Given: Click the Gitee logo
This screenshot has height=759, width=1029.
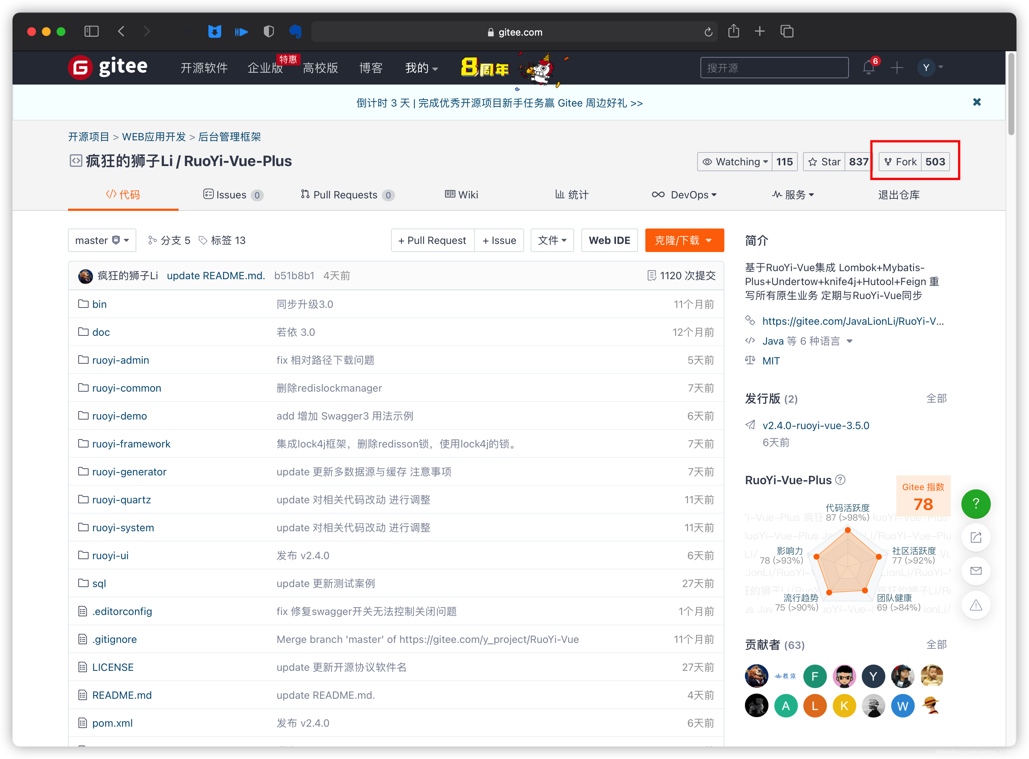Looking at the screenshot, I should pos(108,67).
